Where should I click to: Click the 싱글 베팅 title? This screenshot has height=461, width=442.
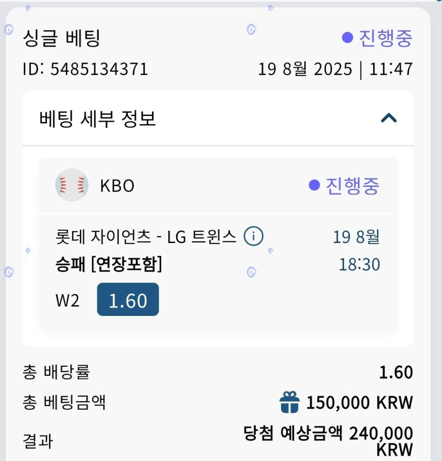(x=62, y=38)
